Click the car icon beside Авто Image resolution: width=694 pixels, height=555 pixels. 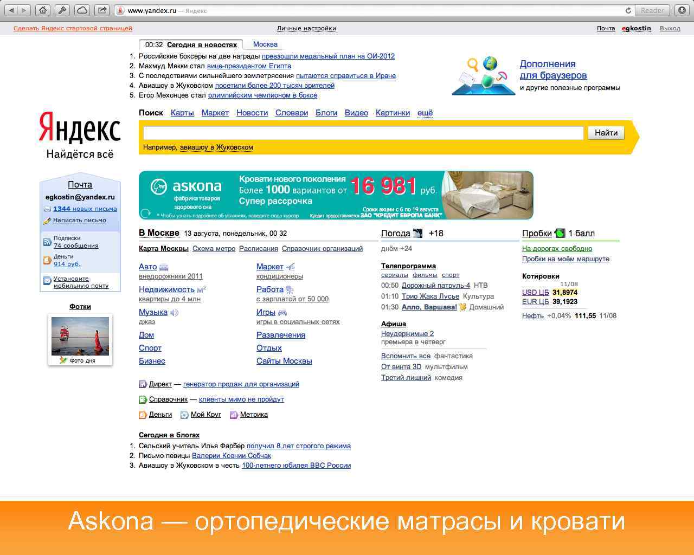(x=163, y=266)
